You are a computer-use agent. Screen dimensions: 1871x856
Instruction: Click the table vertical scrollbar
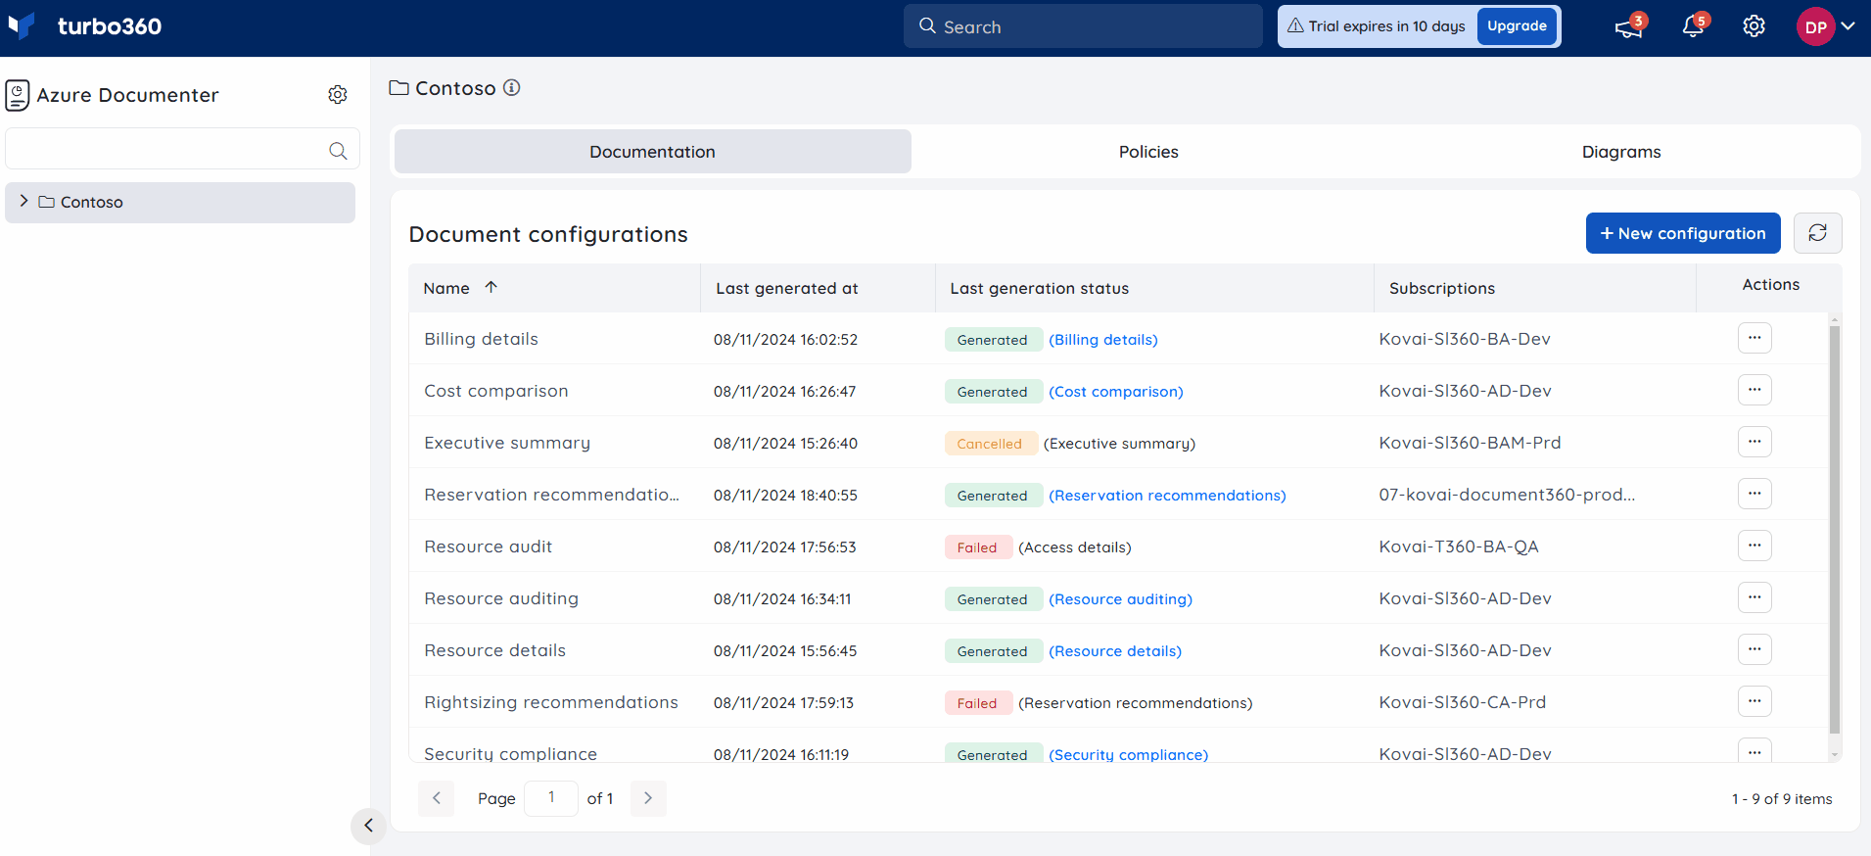pyautogui.click(x=1835, y=529)
